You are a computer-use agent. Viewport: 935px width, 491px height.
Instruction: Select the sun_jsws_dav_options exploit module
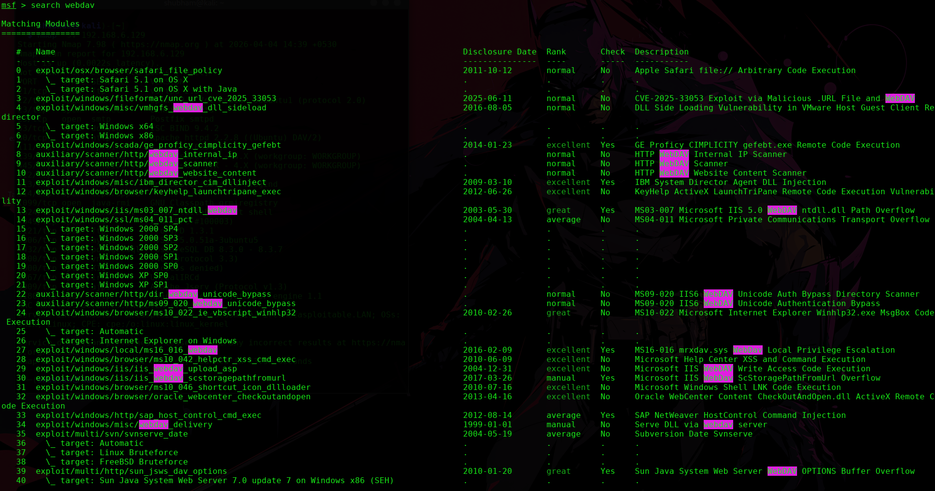(131, 471)
